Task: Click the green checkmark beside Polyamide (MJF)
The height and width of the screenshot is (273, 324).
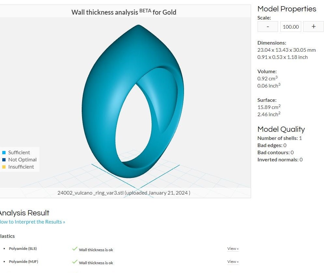Action: point(75,262)
